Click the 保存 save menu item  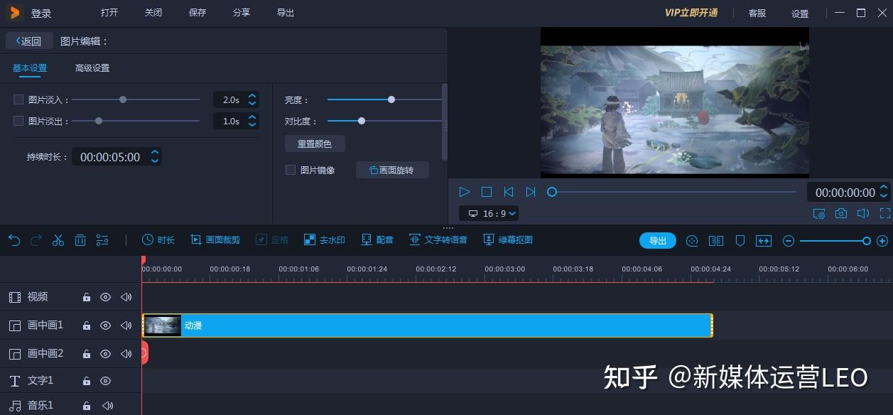pos(197,13)
